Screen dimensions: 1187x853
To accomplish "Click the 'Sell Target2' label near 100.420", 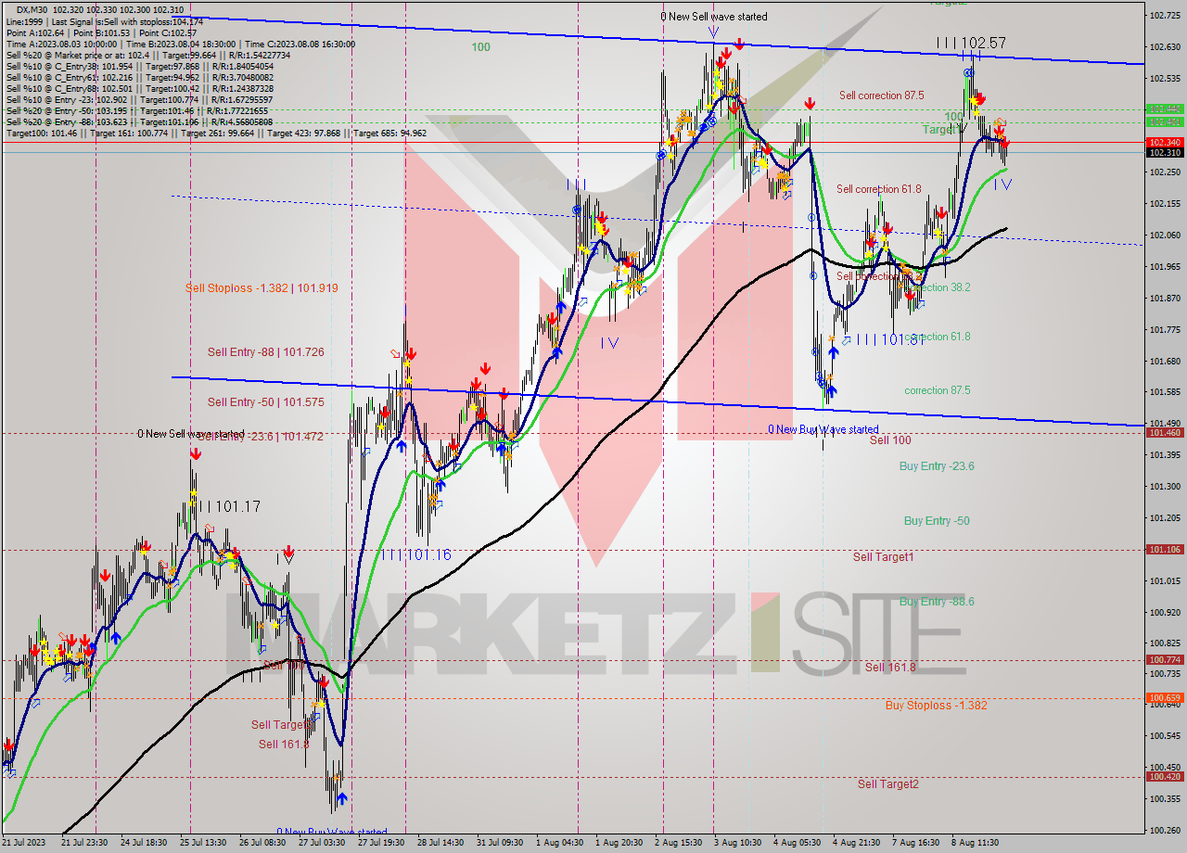I will pos(888,784).
